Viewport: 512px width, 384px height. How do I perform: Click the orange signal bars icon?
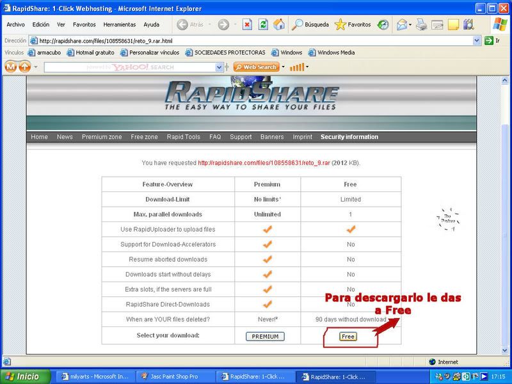tap(297, 67)
